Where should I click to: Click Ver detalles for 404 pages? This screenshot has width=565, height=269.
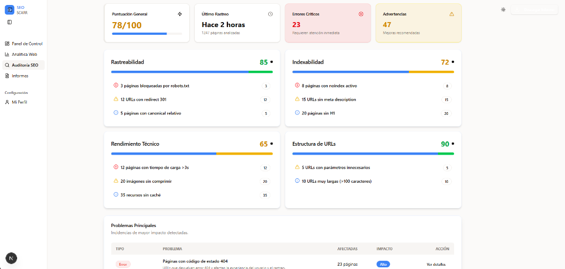pyautogui.click(x=435, y=265)
